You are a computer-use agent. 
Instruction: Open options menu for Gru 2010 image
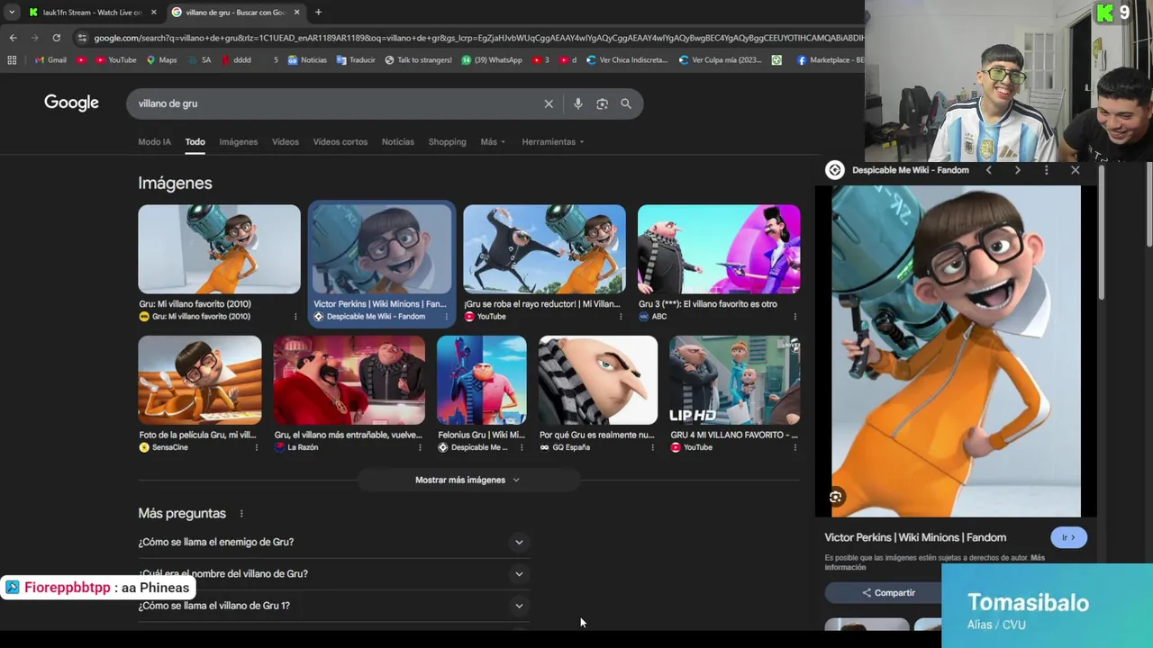[x=295, y=317]
